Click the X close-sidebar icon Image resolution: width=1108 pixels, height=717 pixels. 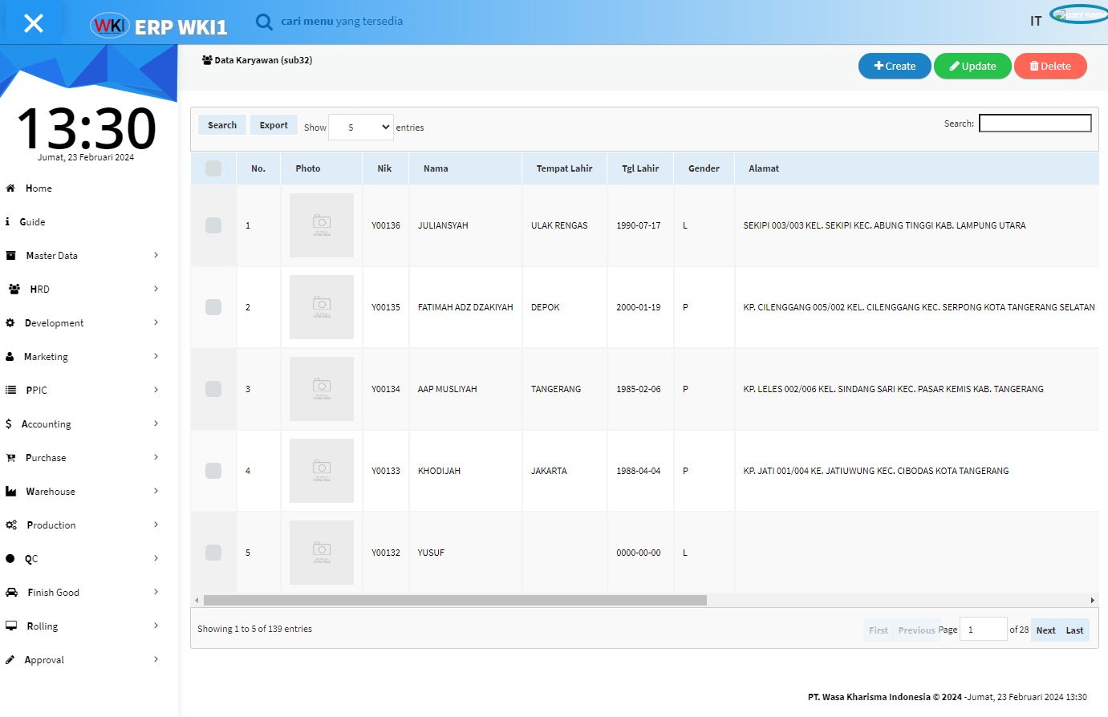[x=33, y=23]
